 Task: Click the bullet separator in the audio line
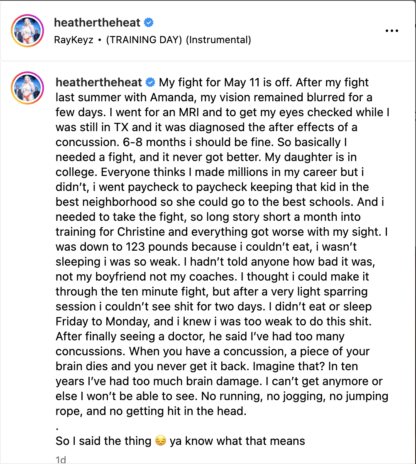coord(100,40)
